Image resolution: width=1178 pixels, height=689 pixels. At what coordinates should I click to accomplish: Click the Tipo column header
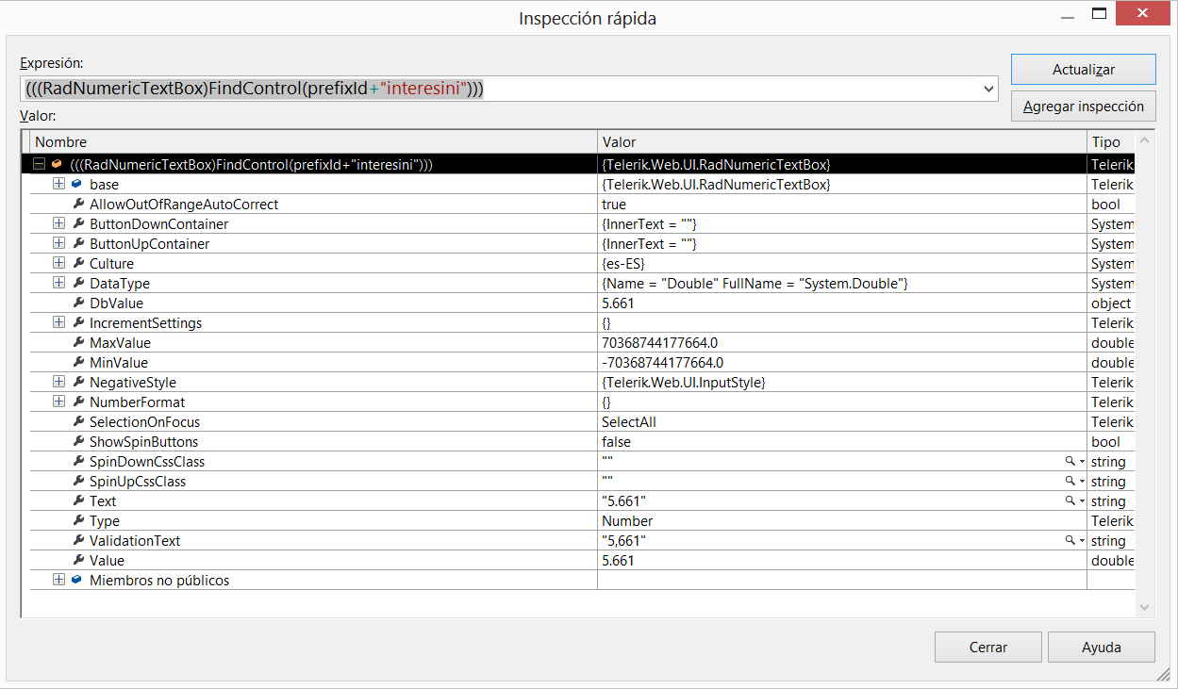click(x=1110, y=141)
